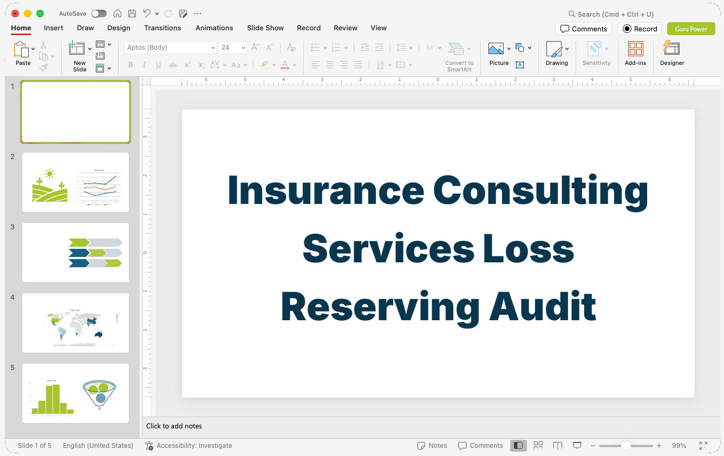Toggle underline formatting
Viewport: 724px width, 456px height.
click(x=158, y=65)
